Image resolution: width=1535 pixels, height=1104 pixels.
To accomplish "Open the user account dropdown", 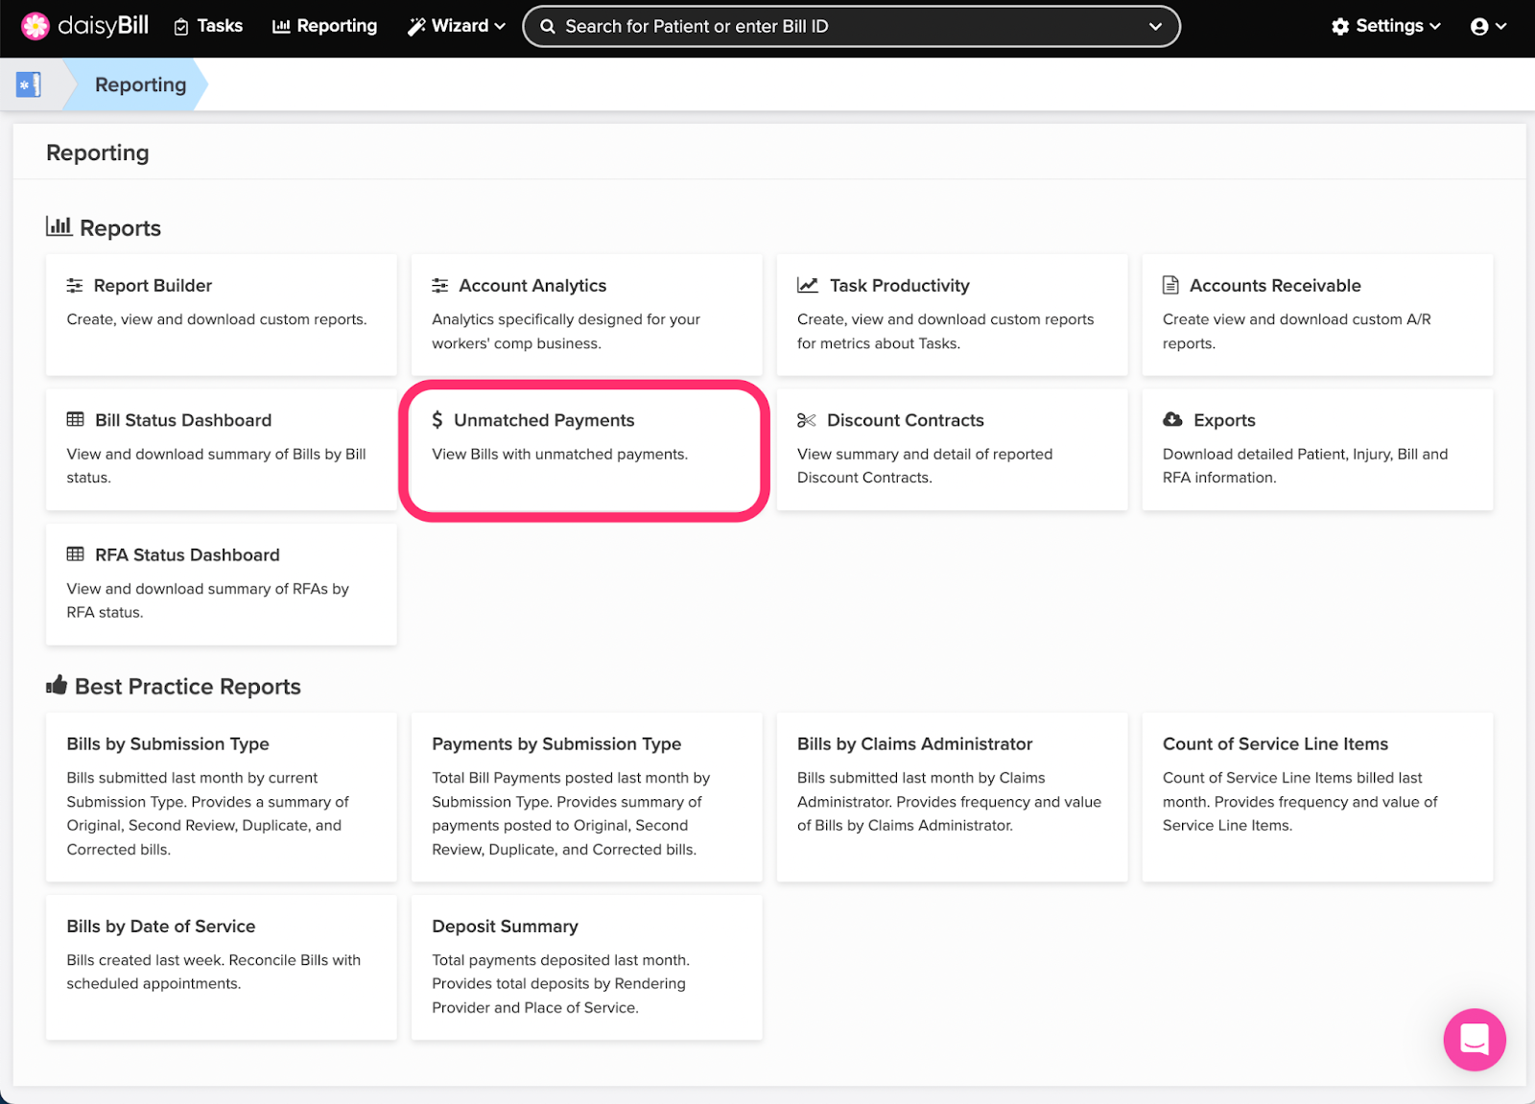I will [x=1488, y=26].
